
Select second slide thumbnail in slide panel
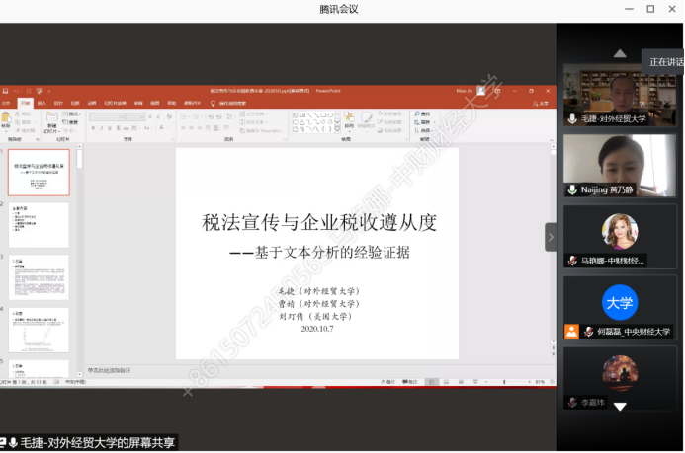click(x=40, y=225)
